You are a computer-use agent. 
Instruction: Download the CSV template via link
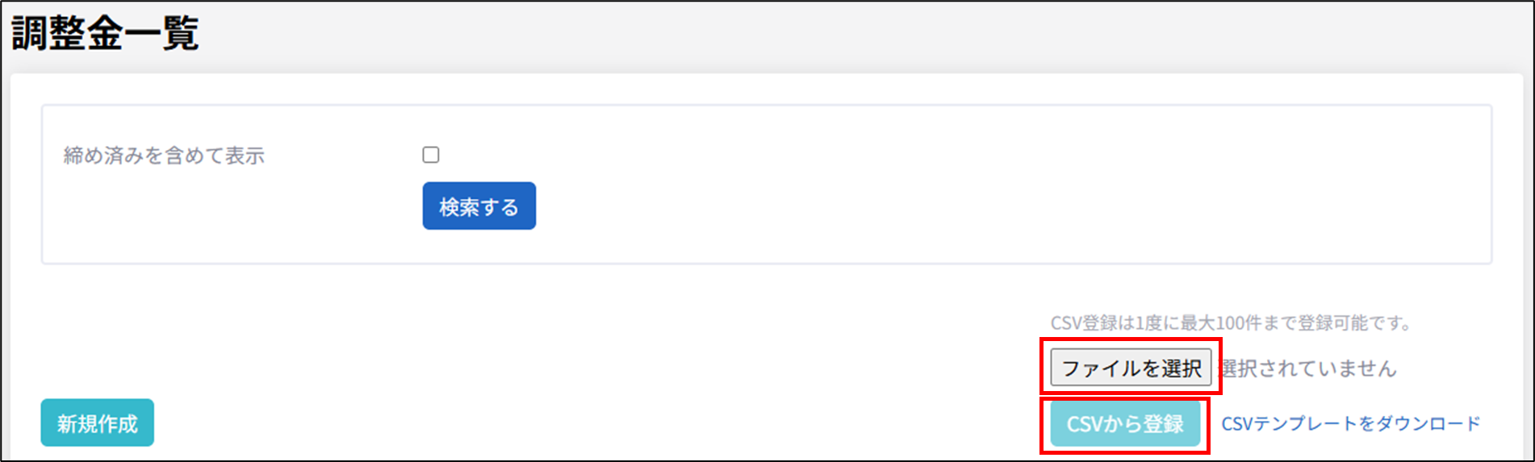click(x=1350, y=424)
